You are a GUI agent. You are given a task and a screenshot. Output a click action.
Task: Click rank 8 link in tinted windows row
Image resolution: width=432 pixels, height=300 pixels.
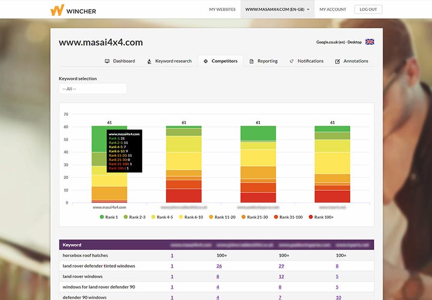[337, 266]
